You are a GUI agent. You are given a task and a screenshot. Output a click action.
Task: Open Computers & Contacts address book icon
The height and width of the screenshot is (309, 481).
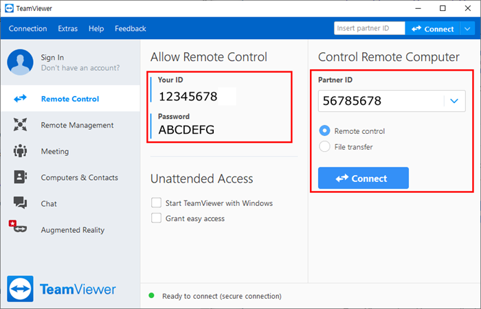(x=20, y=177)
